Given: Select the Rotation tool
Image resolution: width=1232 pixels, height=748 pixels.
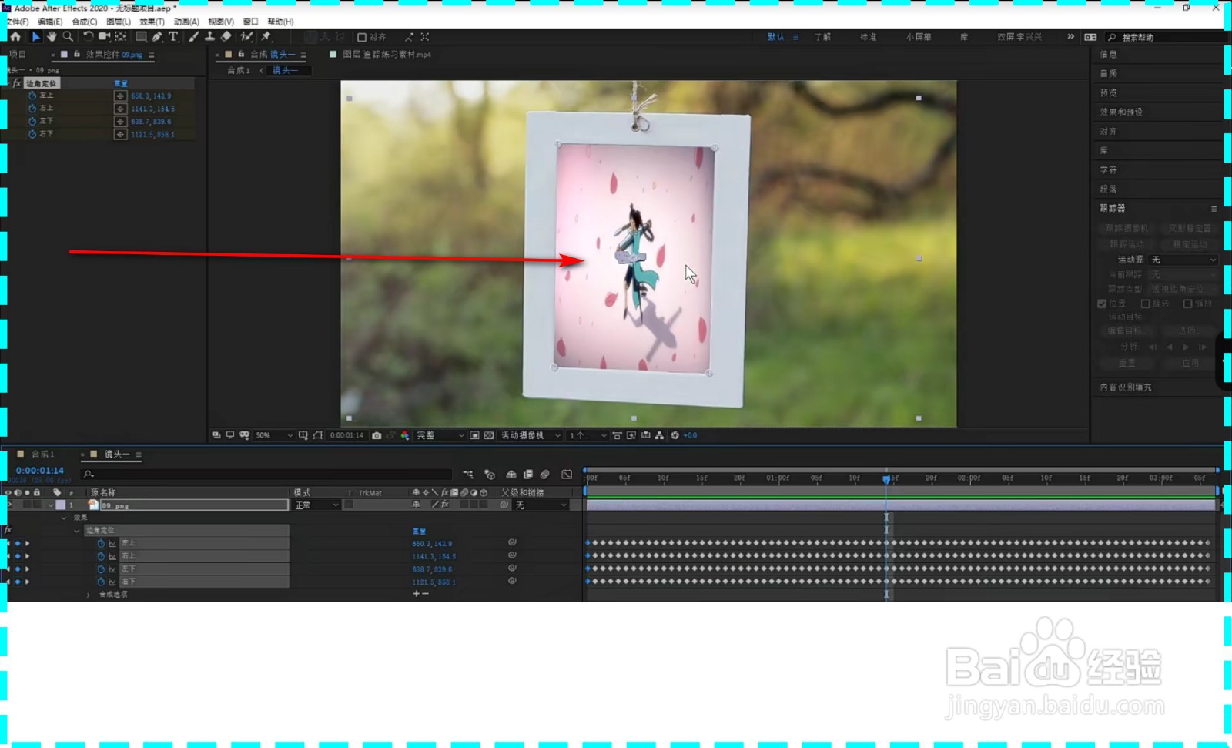Looking at the screenshot, I should click(88, 36).
